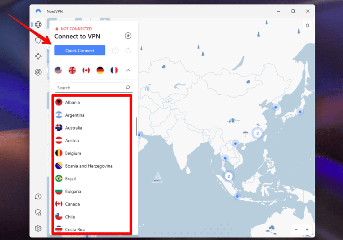
Task: Connect via United States flag shortcut
Action: 58,70
